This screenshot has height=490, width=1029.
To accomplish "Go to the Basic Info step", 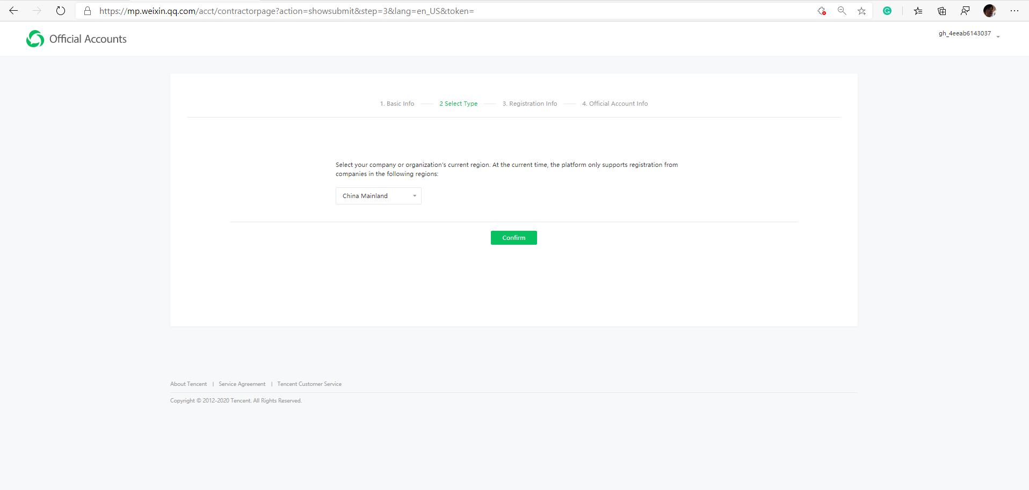I will pyautogui.click(x=397, y=104).
